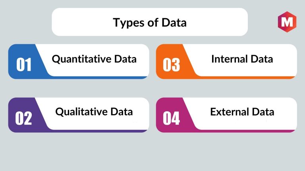Select the magenta 04 number badge
305x171 pixels.
(x=172, y=118)
